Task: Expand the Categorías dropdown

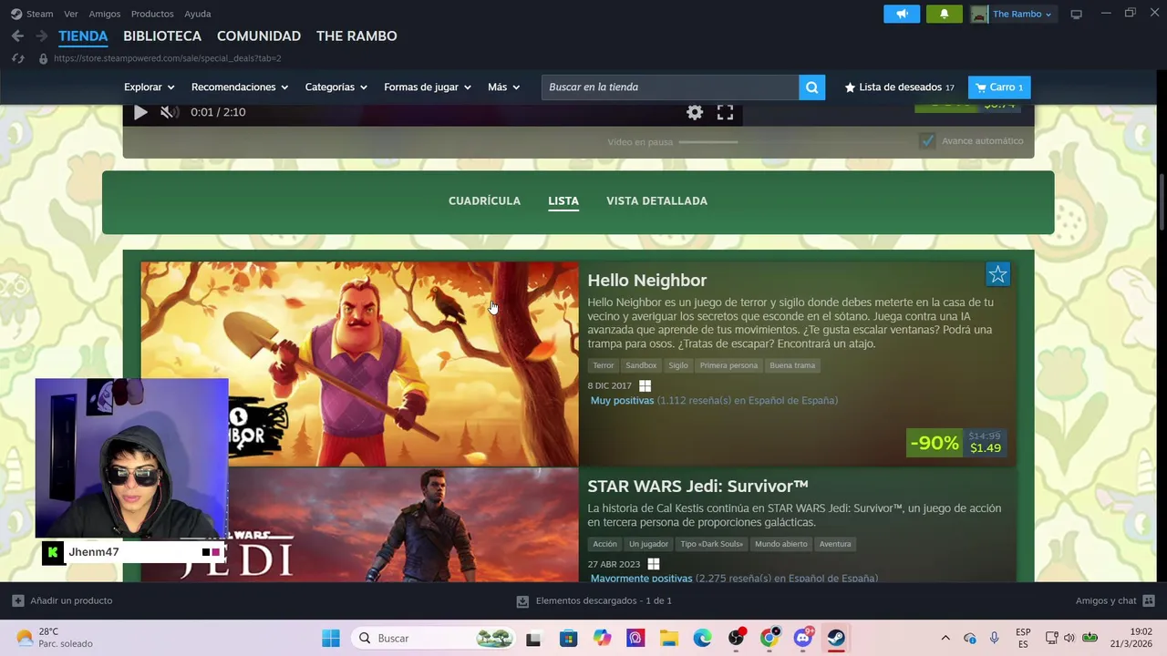Action: pyautogui.click(x=336, y=87)
